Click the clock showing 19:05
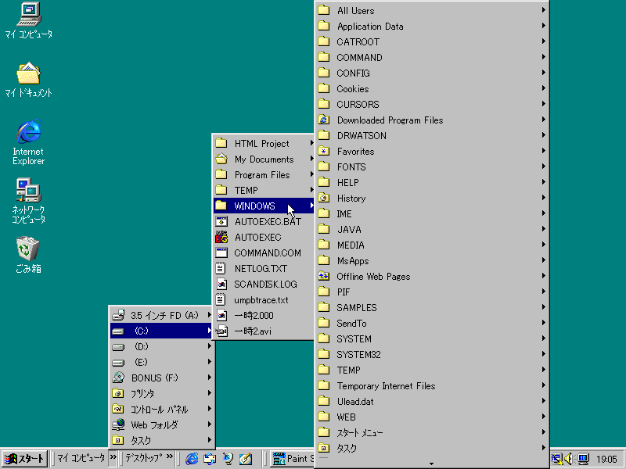 pyautogui.click(x=606, y=460)
